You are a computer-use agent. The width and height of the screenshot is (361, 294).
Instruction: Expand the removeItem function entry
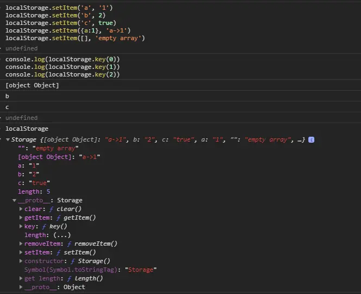point(21,244)
